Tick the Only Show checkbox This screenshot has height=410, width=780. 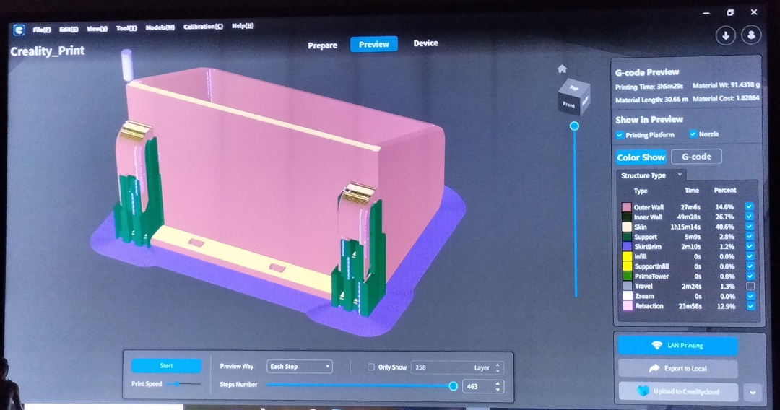(x=371, y=367)
